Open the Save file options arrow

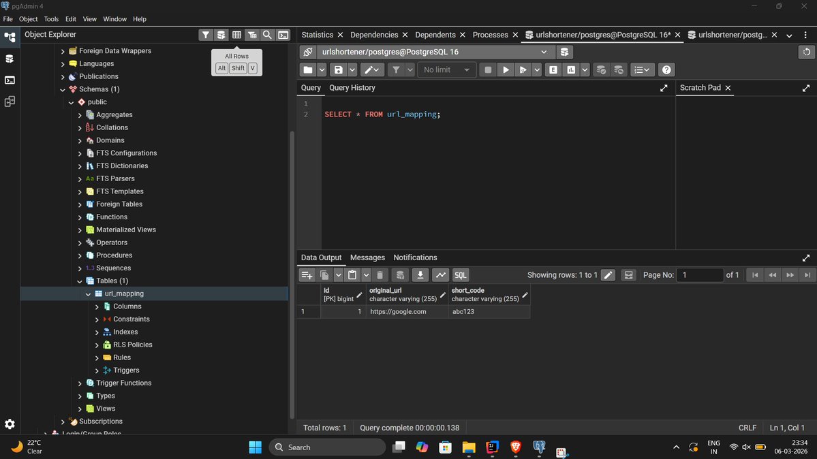[352, 70]
